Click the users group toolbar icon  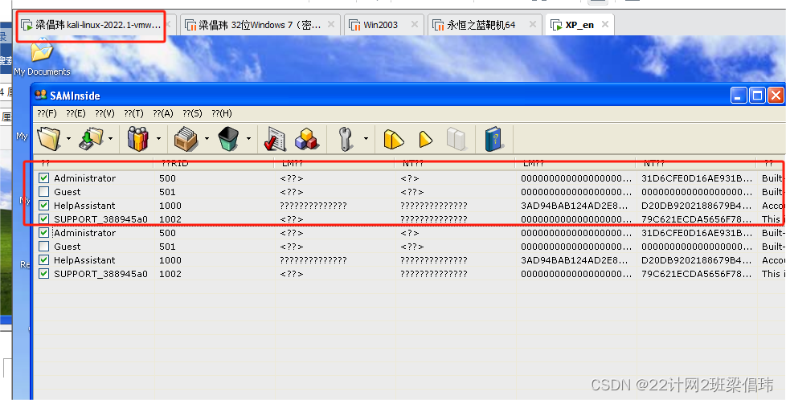138,138
